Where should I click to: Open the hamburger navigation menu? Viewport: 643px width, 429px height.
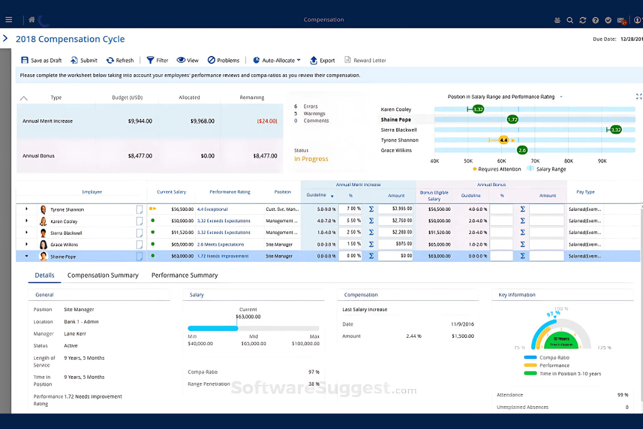pyautogui.click(x=9, y=20)
